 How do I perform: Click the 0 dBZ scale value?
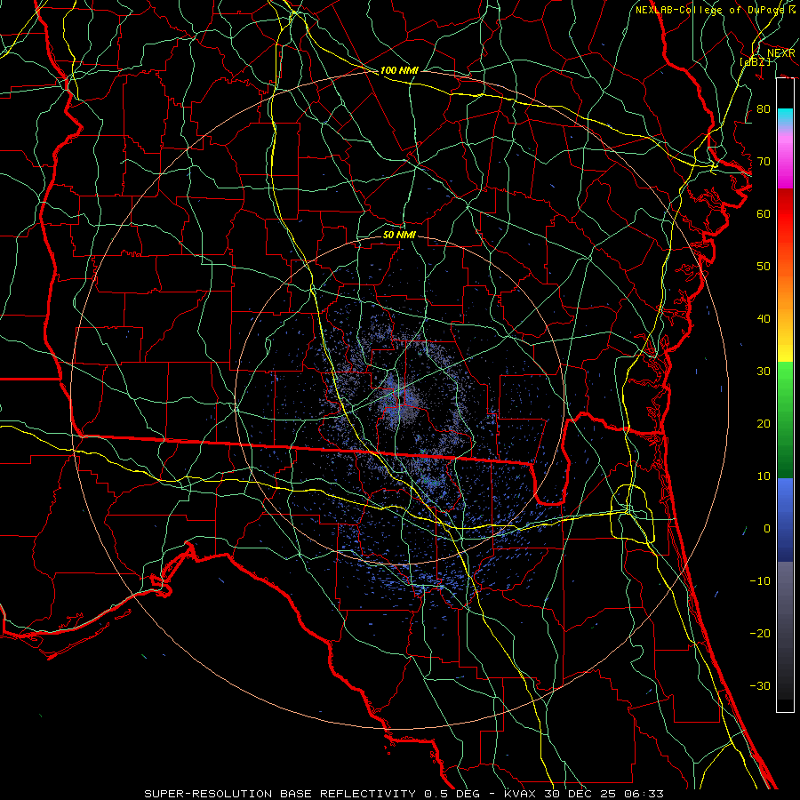[766, 529]
